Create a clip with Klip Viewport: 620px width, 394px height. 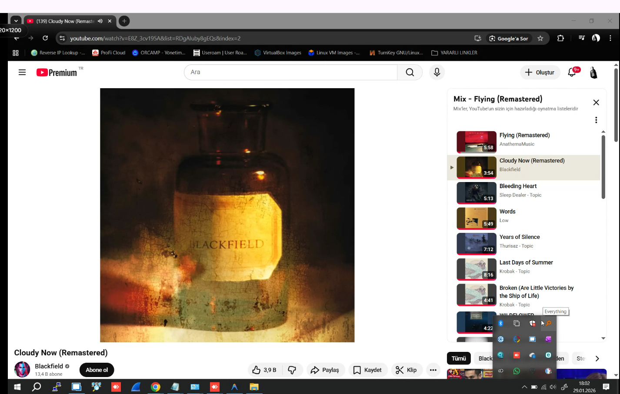406,370
